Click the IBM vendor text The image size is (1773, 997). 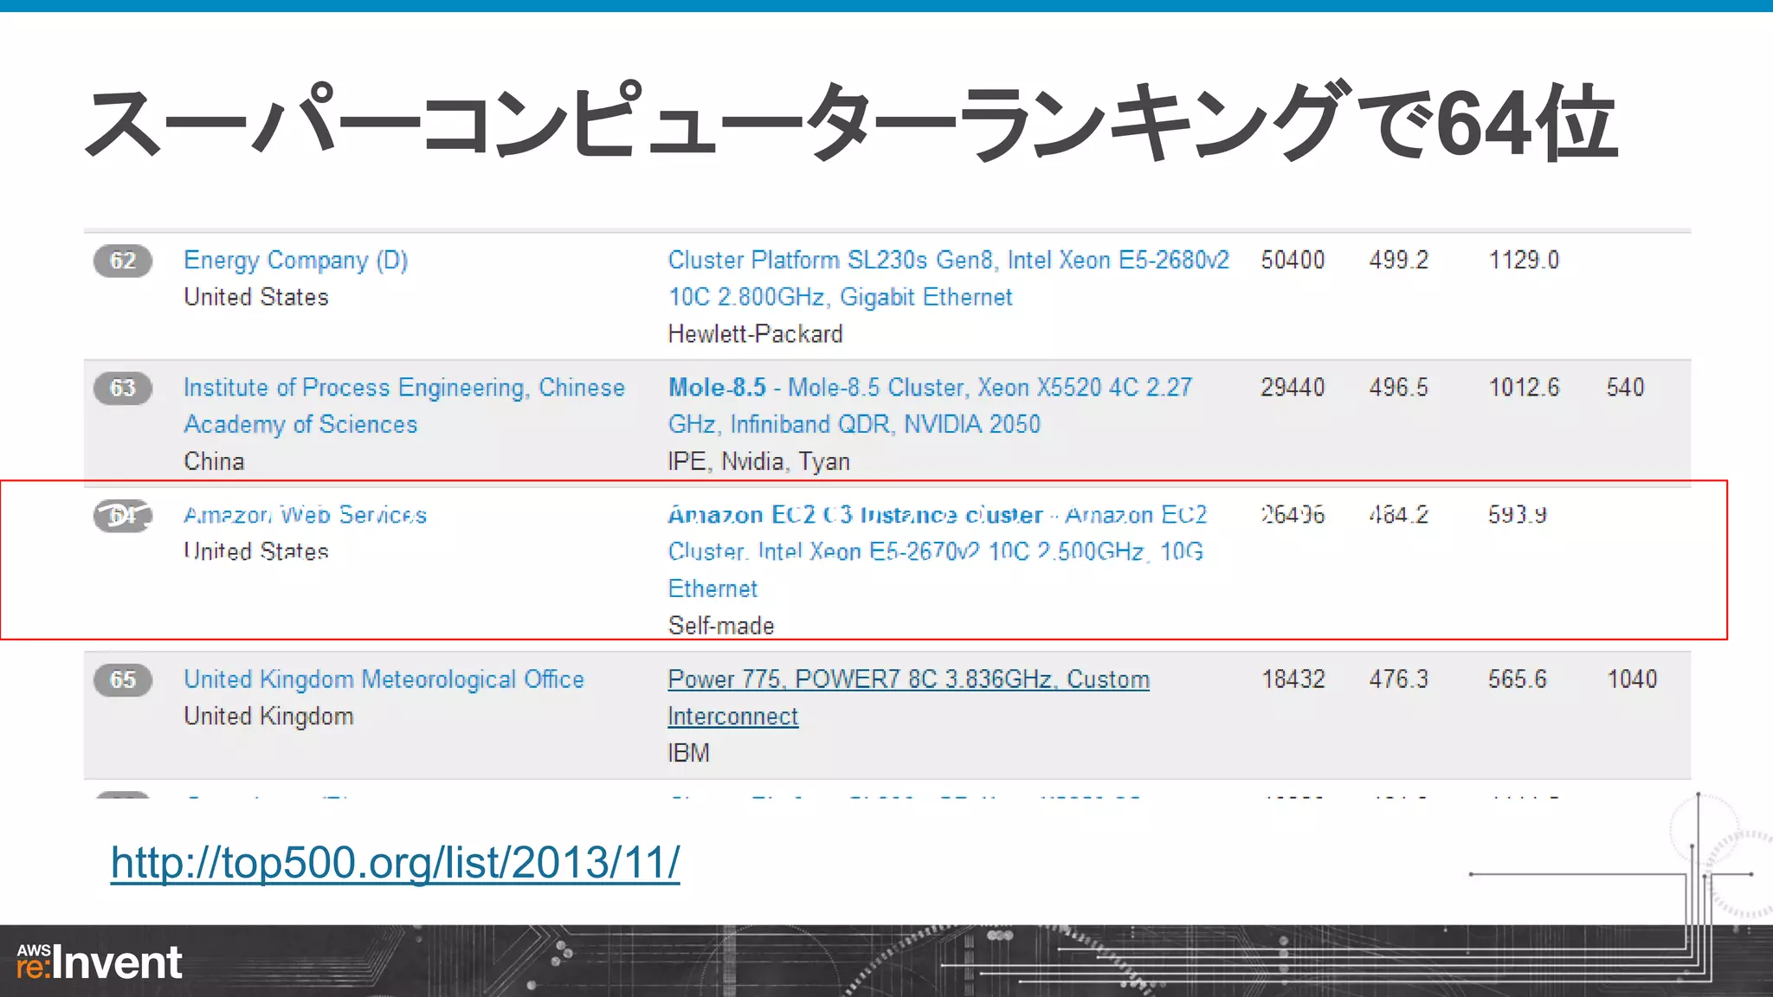tap(688, 753)
